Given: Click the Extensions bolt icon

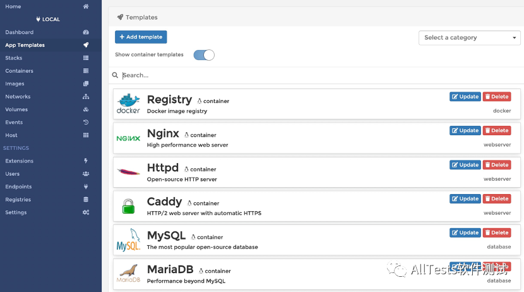Looking at the screenshot, I should point(86,161).
